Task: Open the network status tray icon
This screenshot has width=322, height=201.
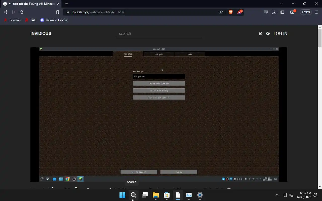Action: pos(285,195)
